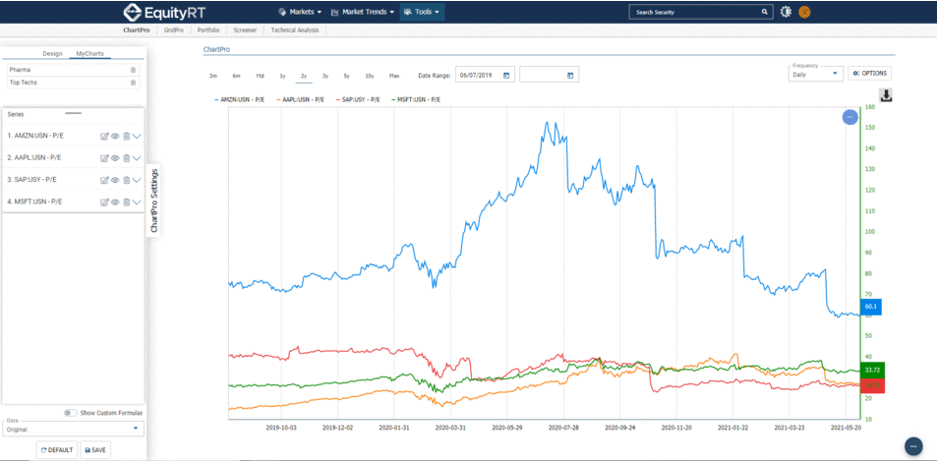Screen dimensions: 937x462
Task: Delete the Pharma saved chart
Action: 134,70
